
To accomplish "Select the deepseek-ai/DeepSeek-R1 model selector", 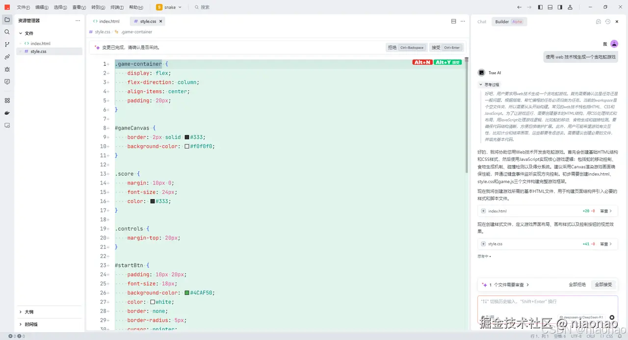I will click(x=582, y=317).
